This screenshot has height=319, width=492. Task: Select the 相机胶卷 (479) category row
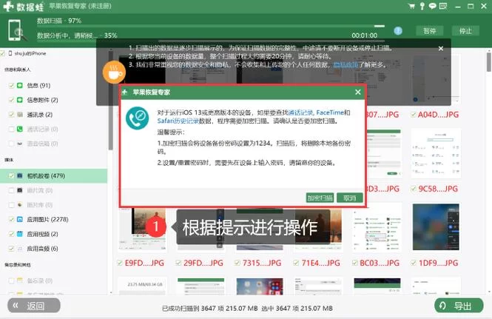[x=54, y=176]
